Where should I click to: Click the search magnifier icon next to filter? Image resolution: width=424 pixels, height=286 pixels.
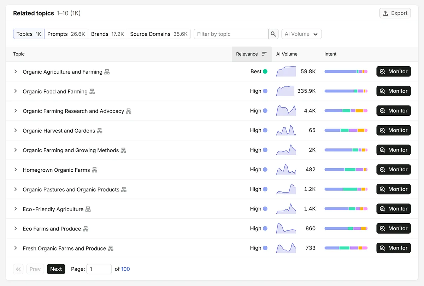(273, 34)
